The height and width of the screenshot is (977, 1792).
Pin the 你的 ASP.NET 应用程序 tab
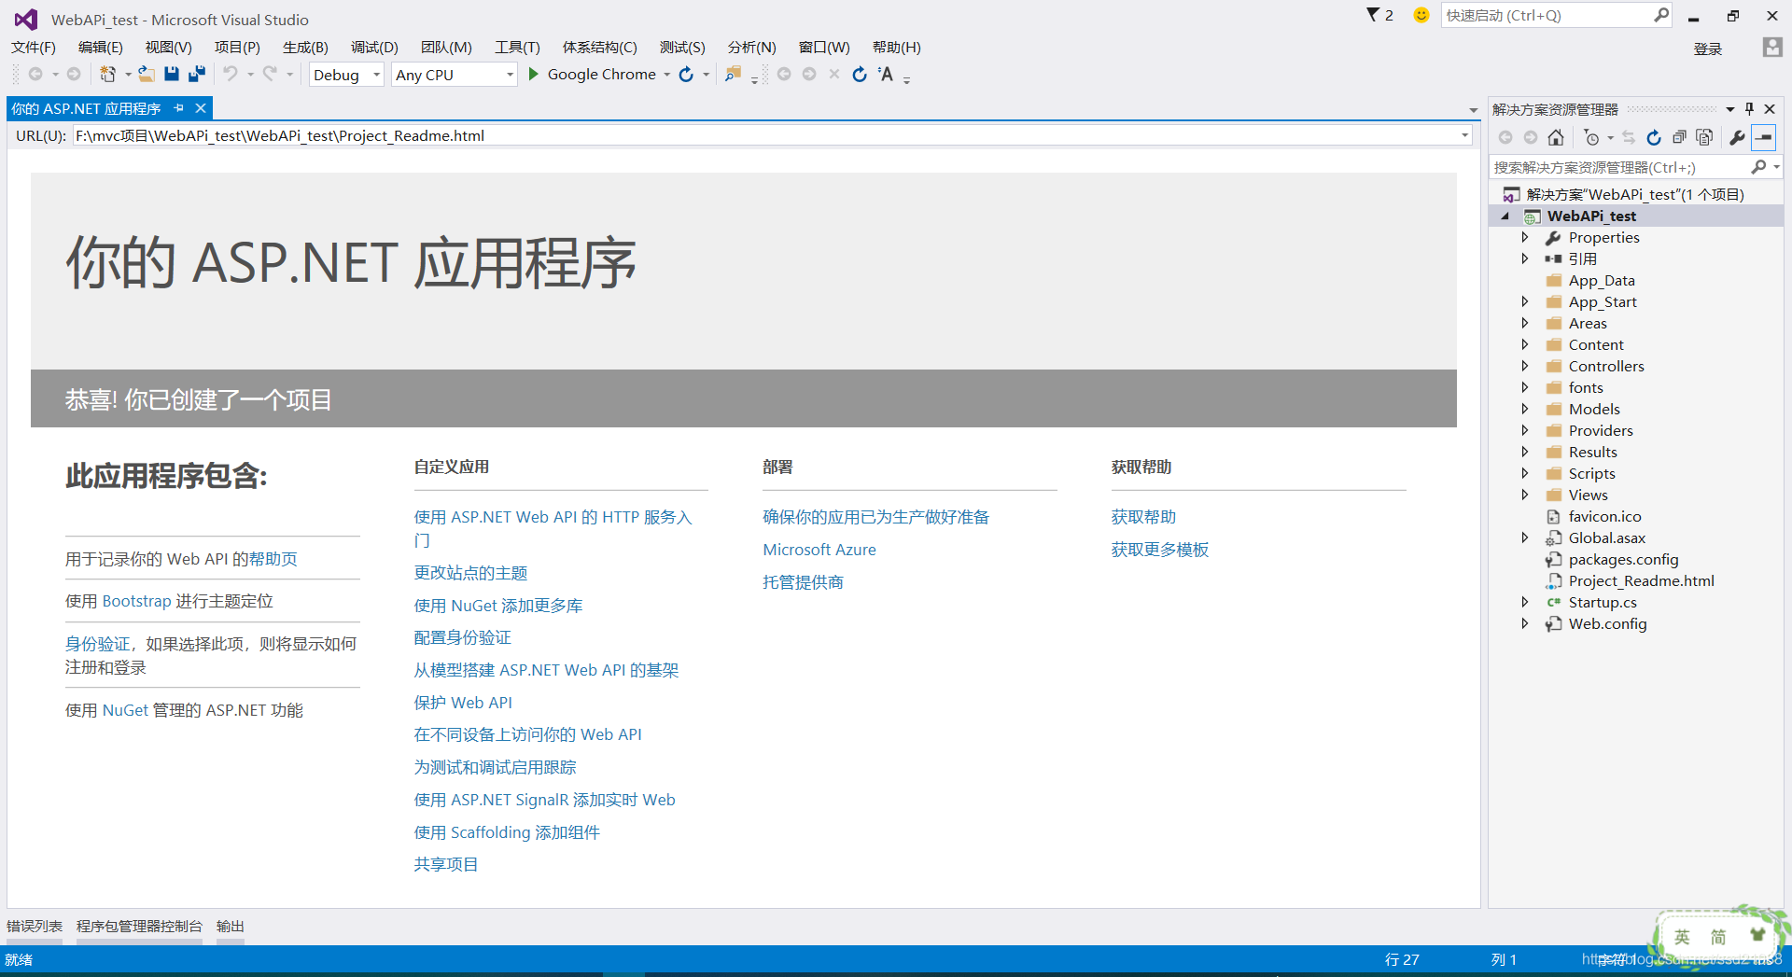tap(179, 108)
